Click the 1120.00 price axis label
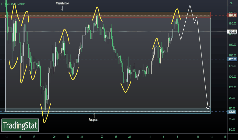The width and height of the screenshot is (238, 140). pyautogui.click(x=232, y=55)
